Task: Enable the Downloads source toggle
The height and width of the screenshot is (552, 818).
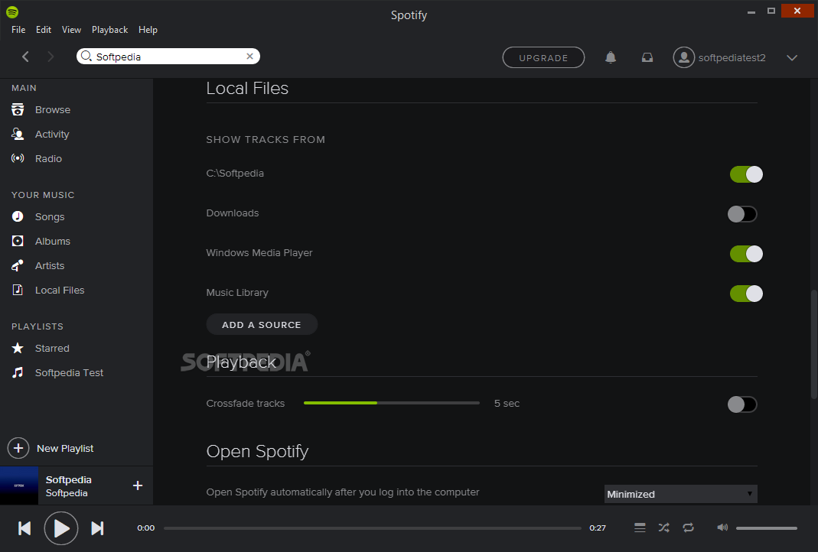Action: [742, 214]
